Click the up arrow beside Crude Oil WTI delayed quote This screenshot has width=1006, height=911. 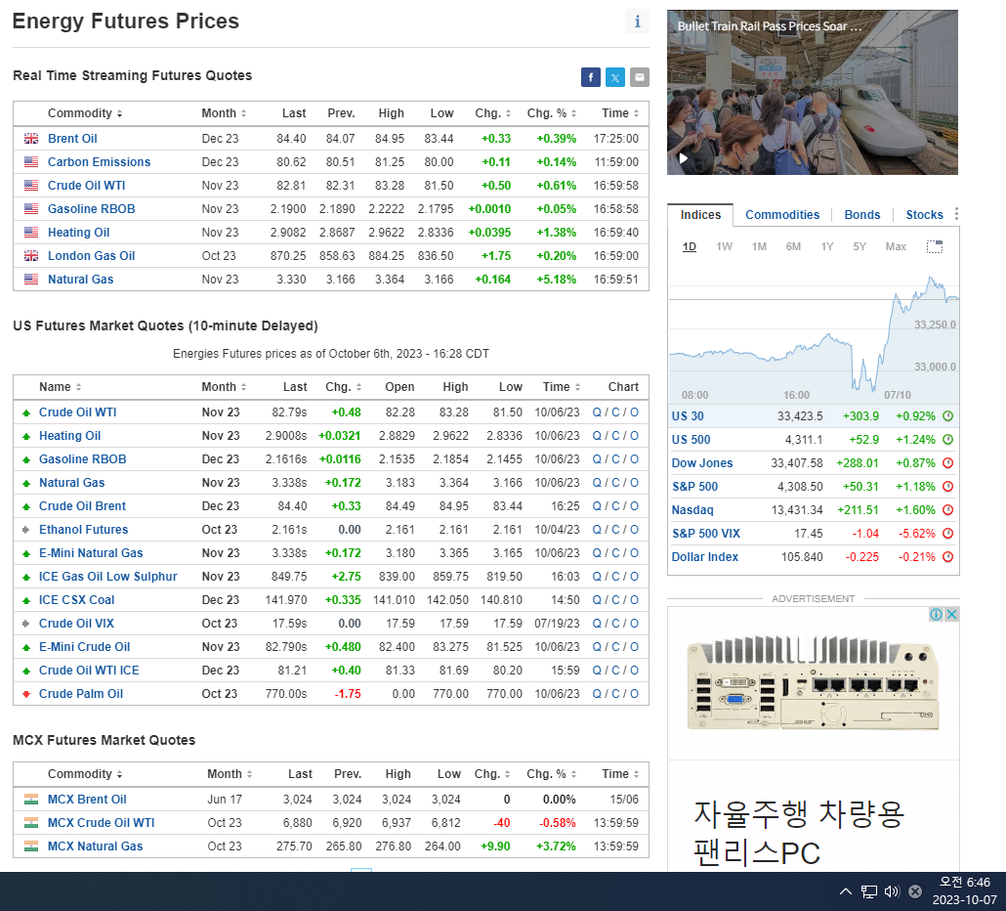[x=26, y=412]
